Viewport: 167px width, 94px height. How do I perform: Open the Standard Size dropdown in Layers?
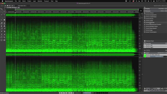point(161,53)
